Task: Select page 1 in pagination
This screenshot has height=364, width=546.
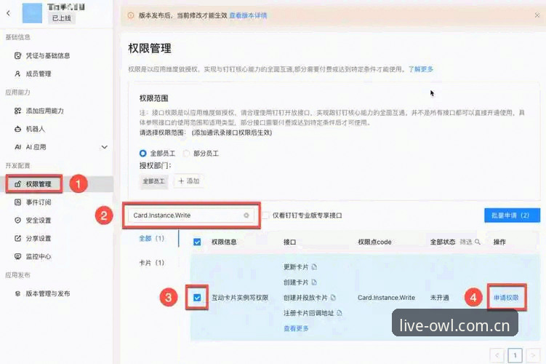Action: pyautogui.click(x=515, y=355)
